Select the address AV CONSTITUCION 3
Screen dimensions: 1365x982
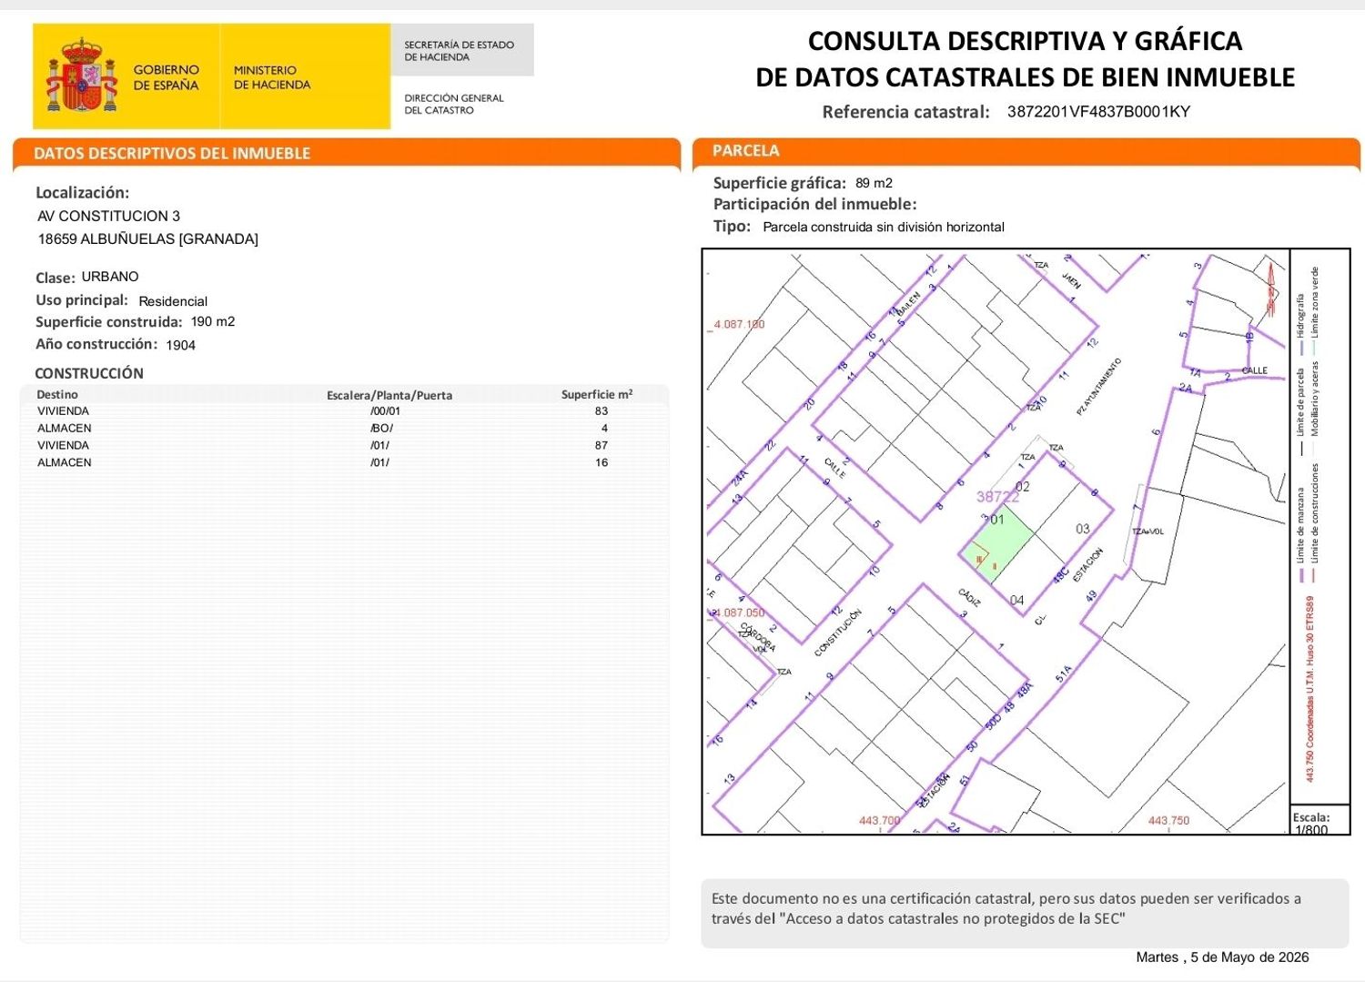coord(108,216)
